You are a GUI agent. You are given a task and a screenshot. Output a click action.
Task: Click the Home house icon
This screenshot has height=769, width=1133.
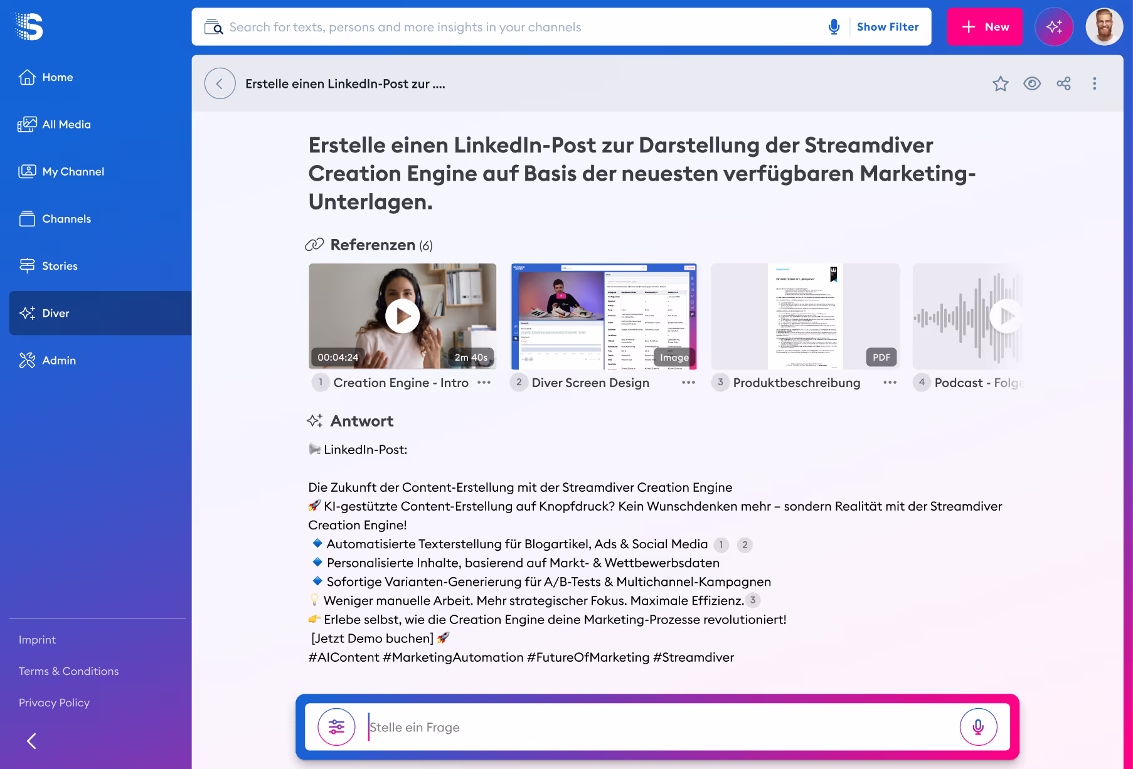(27, 77)
